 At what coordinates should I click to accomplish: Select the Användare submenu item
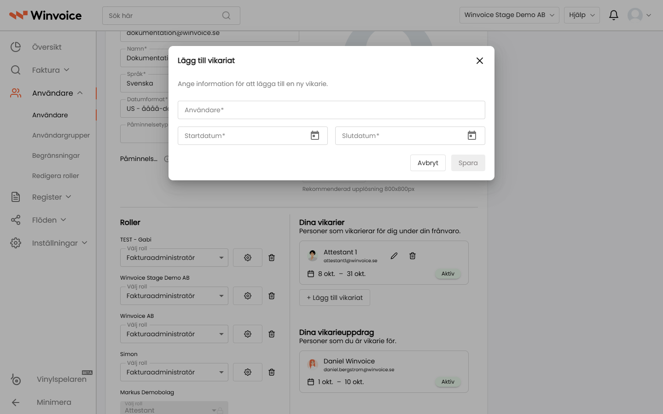[x=50, y=115]
